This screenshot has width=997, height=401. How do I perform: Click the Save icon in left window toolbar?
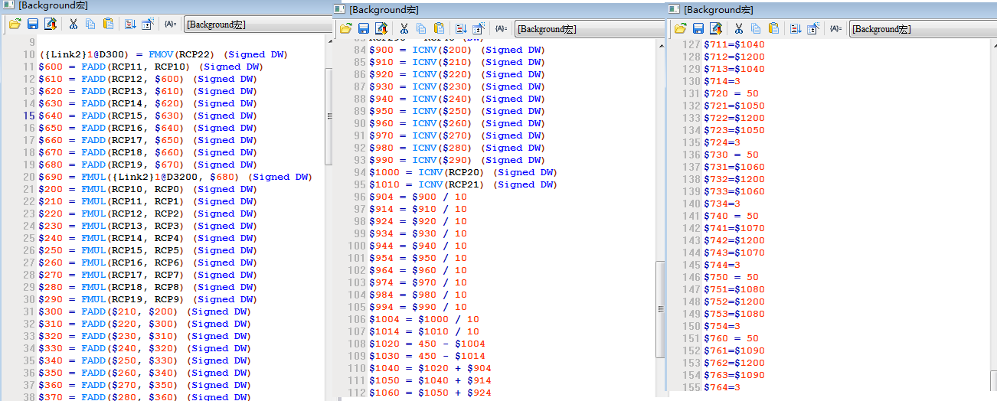(x=33, y=24)
